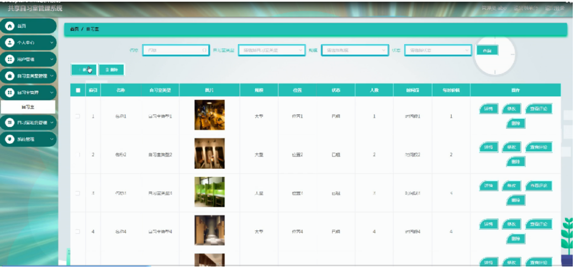The width and height of the screenshot is (575, 267).
Task: Click 查看评论 for row 名称2
Action: click(x=539, y=147)
